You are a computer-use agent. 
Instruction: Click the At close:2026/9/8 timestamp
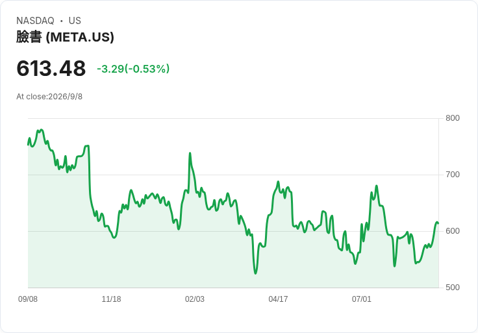coord(49,97)
